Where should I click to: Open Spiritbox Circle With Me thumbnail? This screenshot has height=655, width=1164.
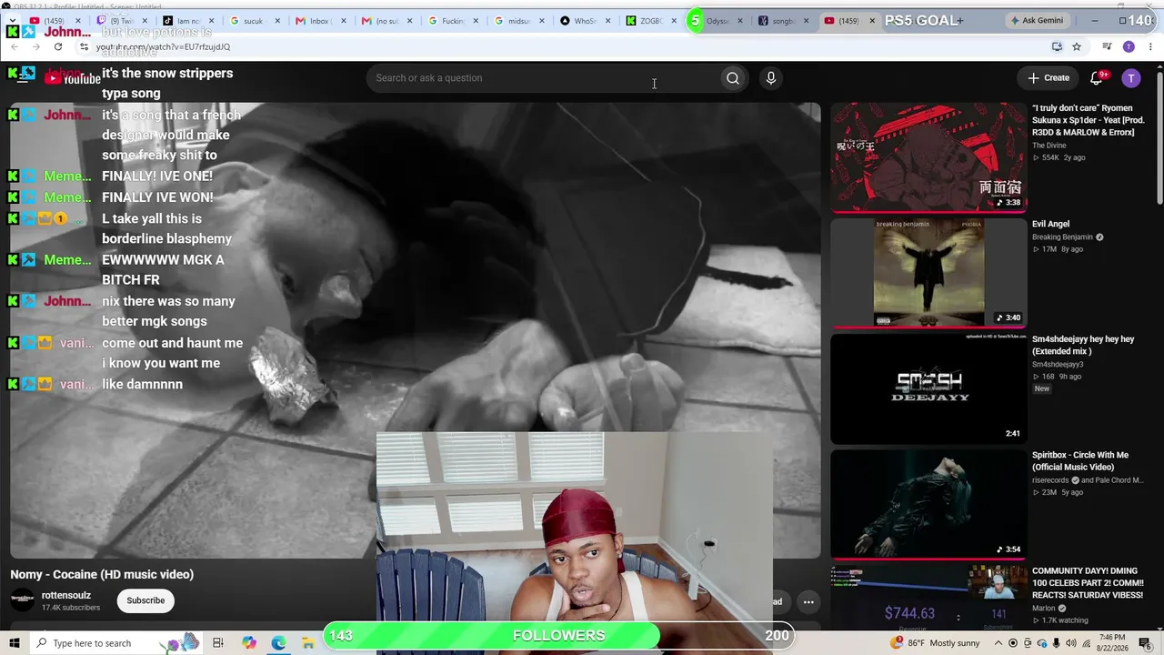coord(928,504)
